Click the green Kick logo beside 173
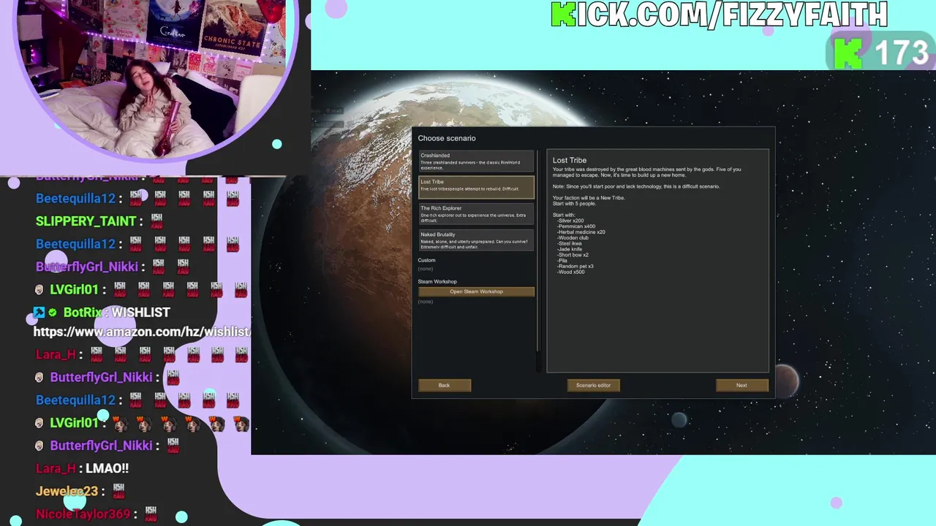Screen dimensions: 936x526 click(848, 53)
